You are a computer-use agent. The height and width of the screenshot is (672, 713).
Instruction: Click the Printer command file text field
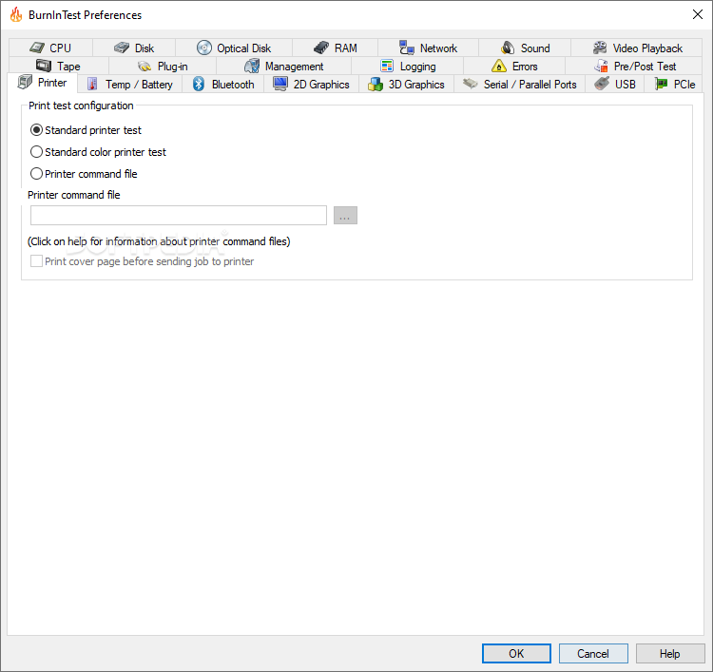[x=179, y=215]
